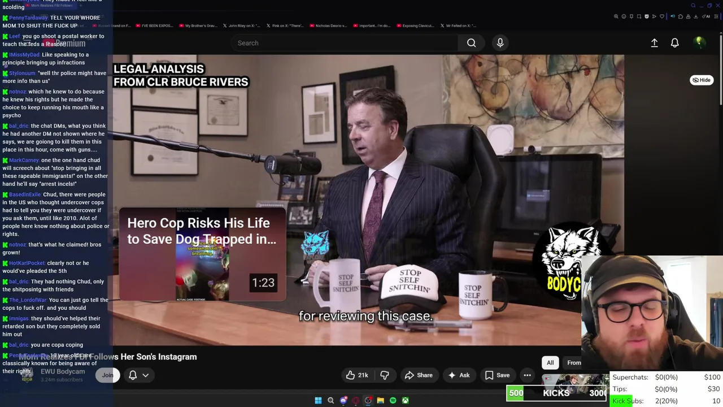
Task: Click the snapshot capture toolbar icon
Action: (x=639, y=16)
